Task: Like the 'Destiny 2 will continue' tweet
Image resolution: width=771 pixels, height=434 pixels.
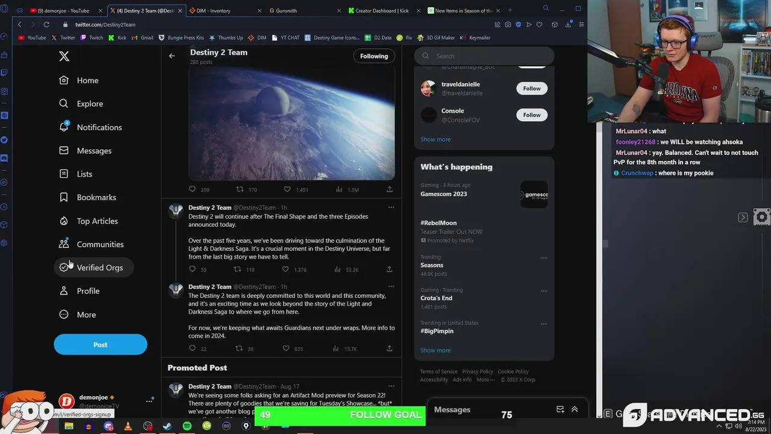Action: tap(286, 269)
